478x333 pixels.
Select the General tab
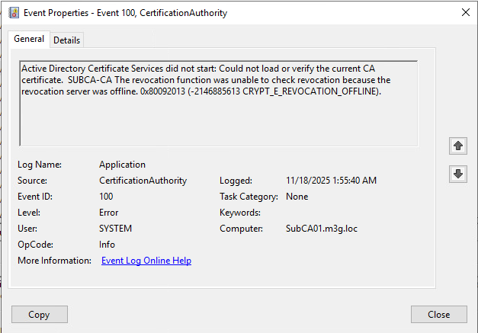tap(29, 39)
